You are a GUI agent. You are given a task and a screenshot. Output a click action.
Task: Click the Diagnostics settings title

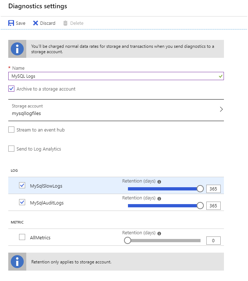[x=38, y=6]
